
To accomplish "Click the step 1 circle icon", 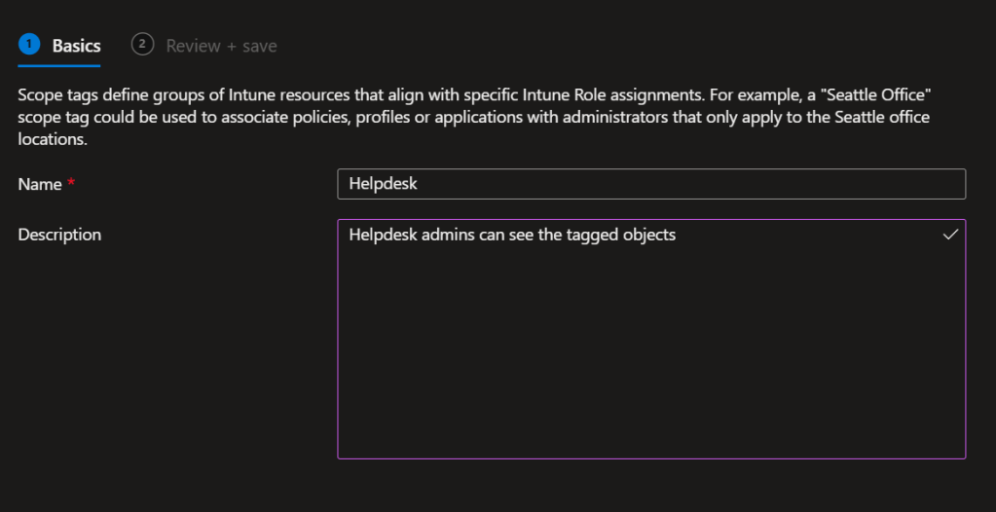I will [x=29, y=45].
